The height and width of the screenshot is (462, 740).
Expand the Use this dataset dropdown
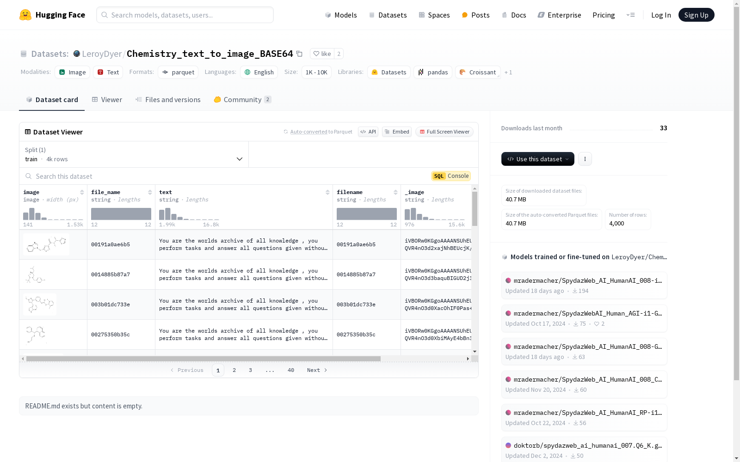click(538, 159)
